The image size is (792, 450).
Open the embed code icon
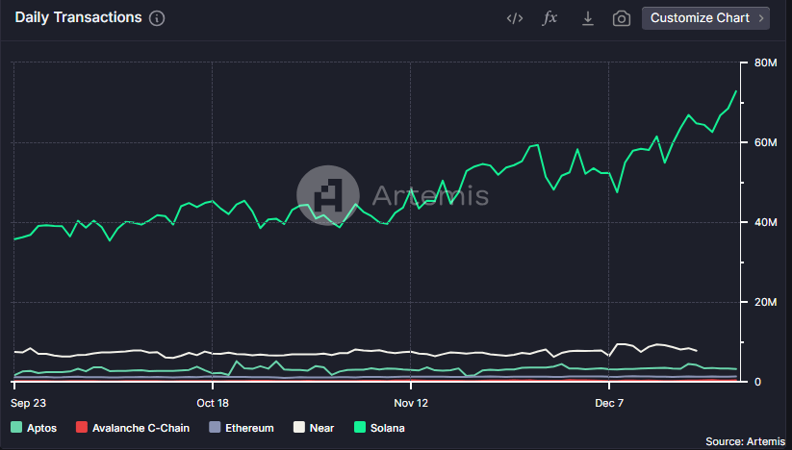514,18
